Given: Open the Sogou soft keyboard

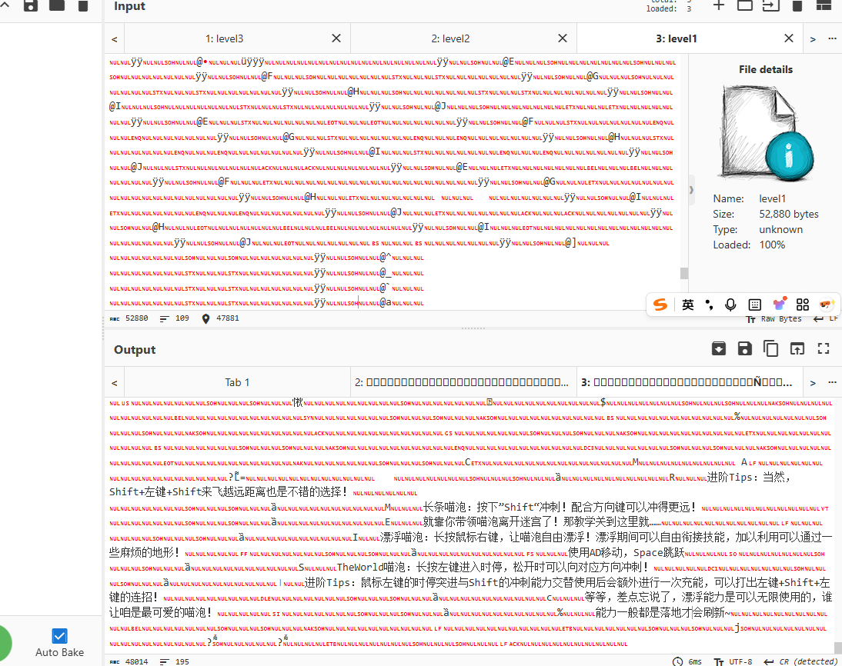Looking at the screenshot, I should click(x=754, y=305).
